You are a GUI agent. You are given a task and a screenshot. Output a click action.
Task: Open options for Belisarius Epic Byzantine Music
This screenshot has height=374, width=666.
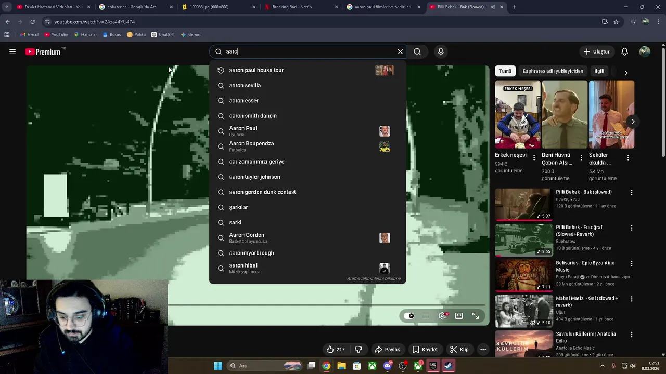pos(632,263)
